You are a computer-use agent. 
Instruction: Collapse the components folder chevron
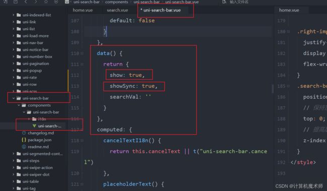tap(19, 105)
